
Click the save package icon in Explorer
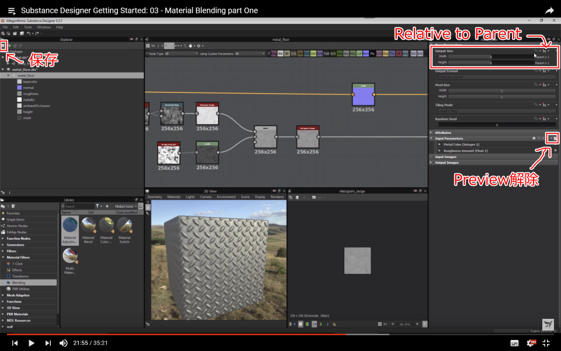point(4,46)
